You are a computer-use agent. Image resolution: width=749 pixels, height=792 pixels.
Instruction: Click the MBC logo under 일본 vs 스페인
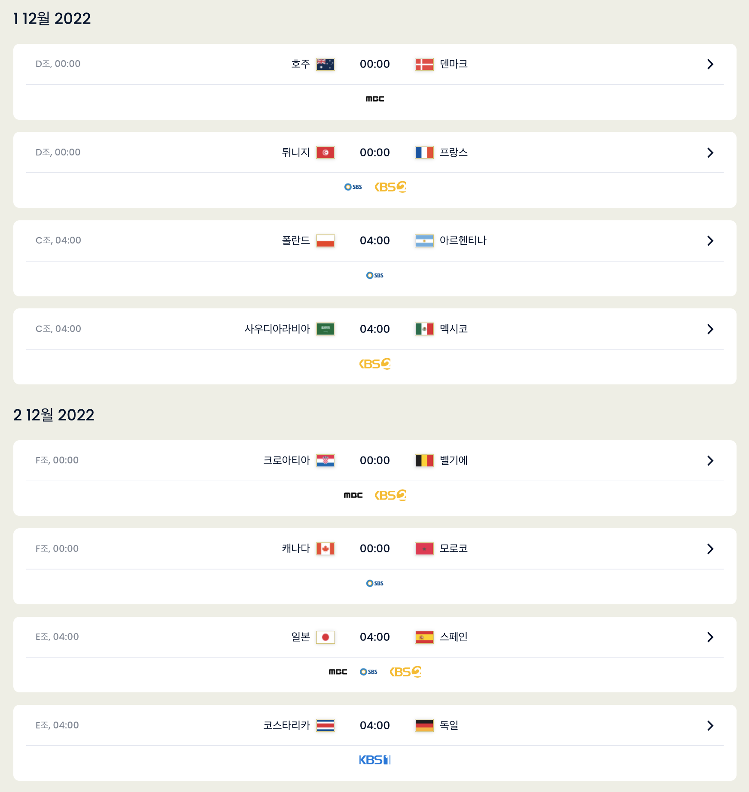click(338, 672)
